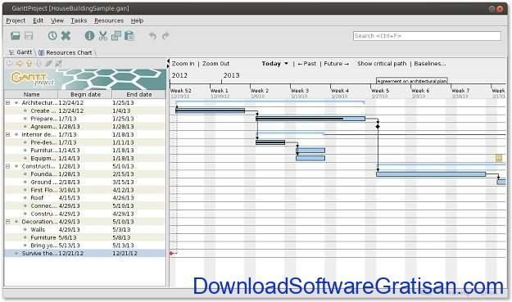The height and width of the screenshot is (302, 512).
Task: Click the Agreement milestone diamond in chart
Action: [x=378, y=126]
